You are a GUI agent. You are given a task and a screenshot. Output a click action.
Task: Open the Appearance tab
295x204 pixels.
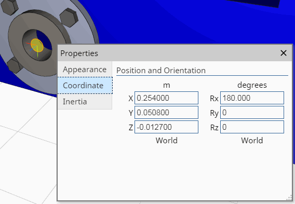85,70
